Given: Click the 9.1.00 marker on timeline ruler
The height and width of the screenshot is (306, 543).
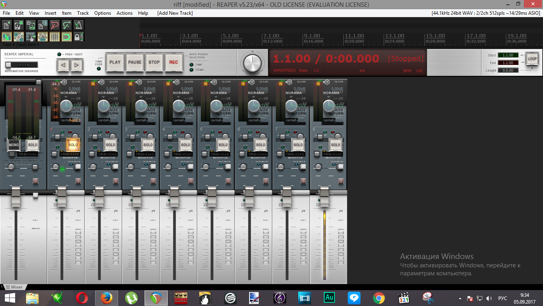Looking at the screenshot, I should point(312,36).
